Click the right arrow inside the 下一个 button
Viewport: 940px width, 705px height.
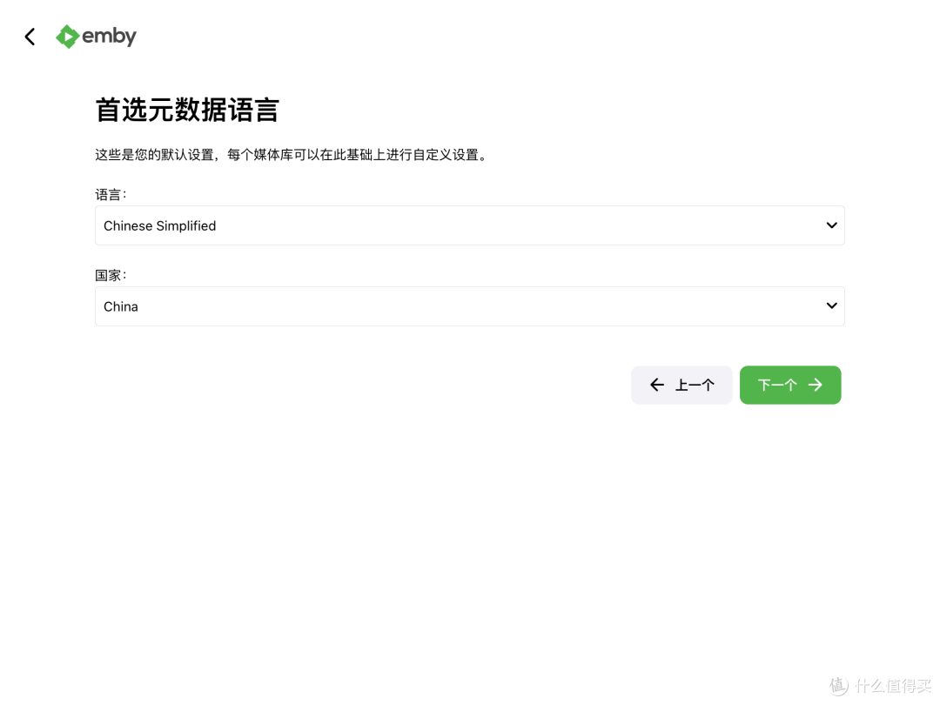coord(816,385)
